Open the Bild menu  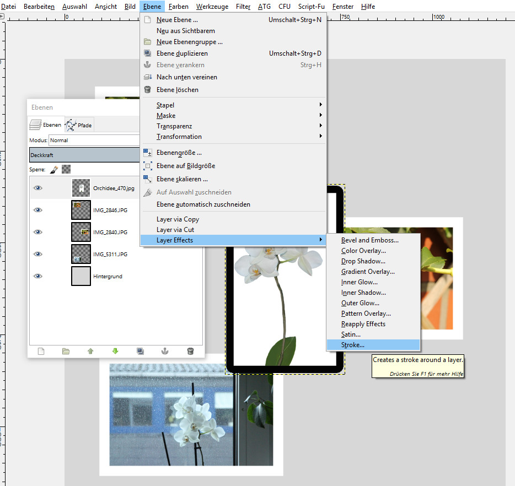tap(130, 7)
